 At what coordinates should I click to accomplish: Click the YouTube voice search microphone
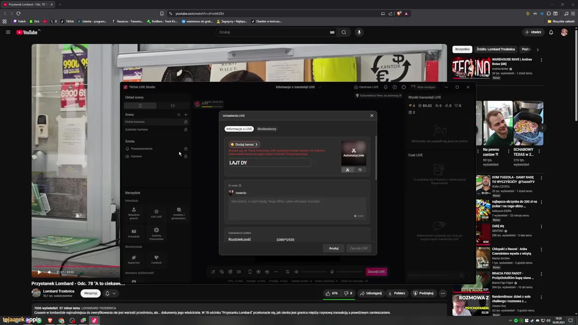[x=359, y=32]
